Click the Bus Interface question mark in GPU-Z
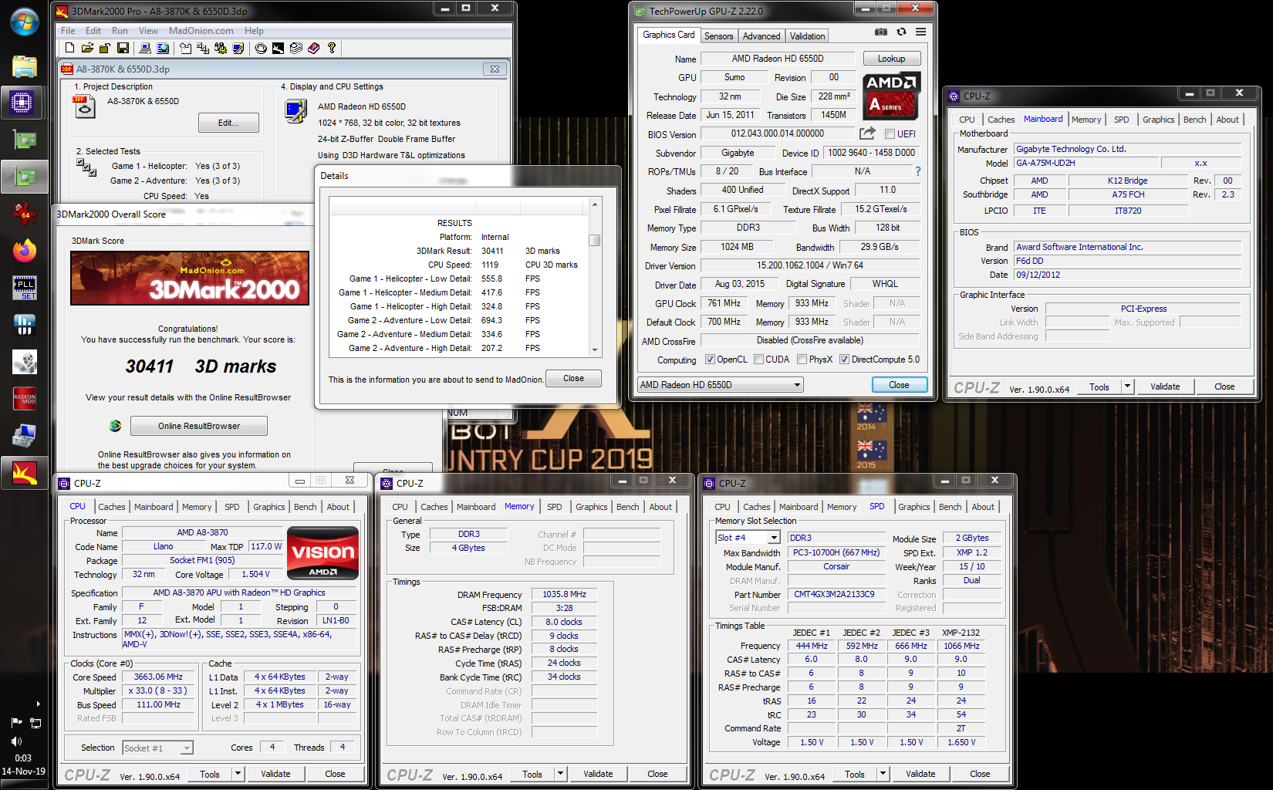 pos(917,171)
